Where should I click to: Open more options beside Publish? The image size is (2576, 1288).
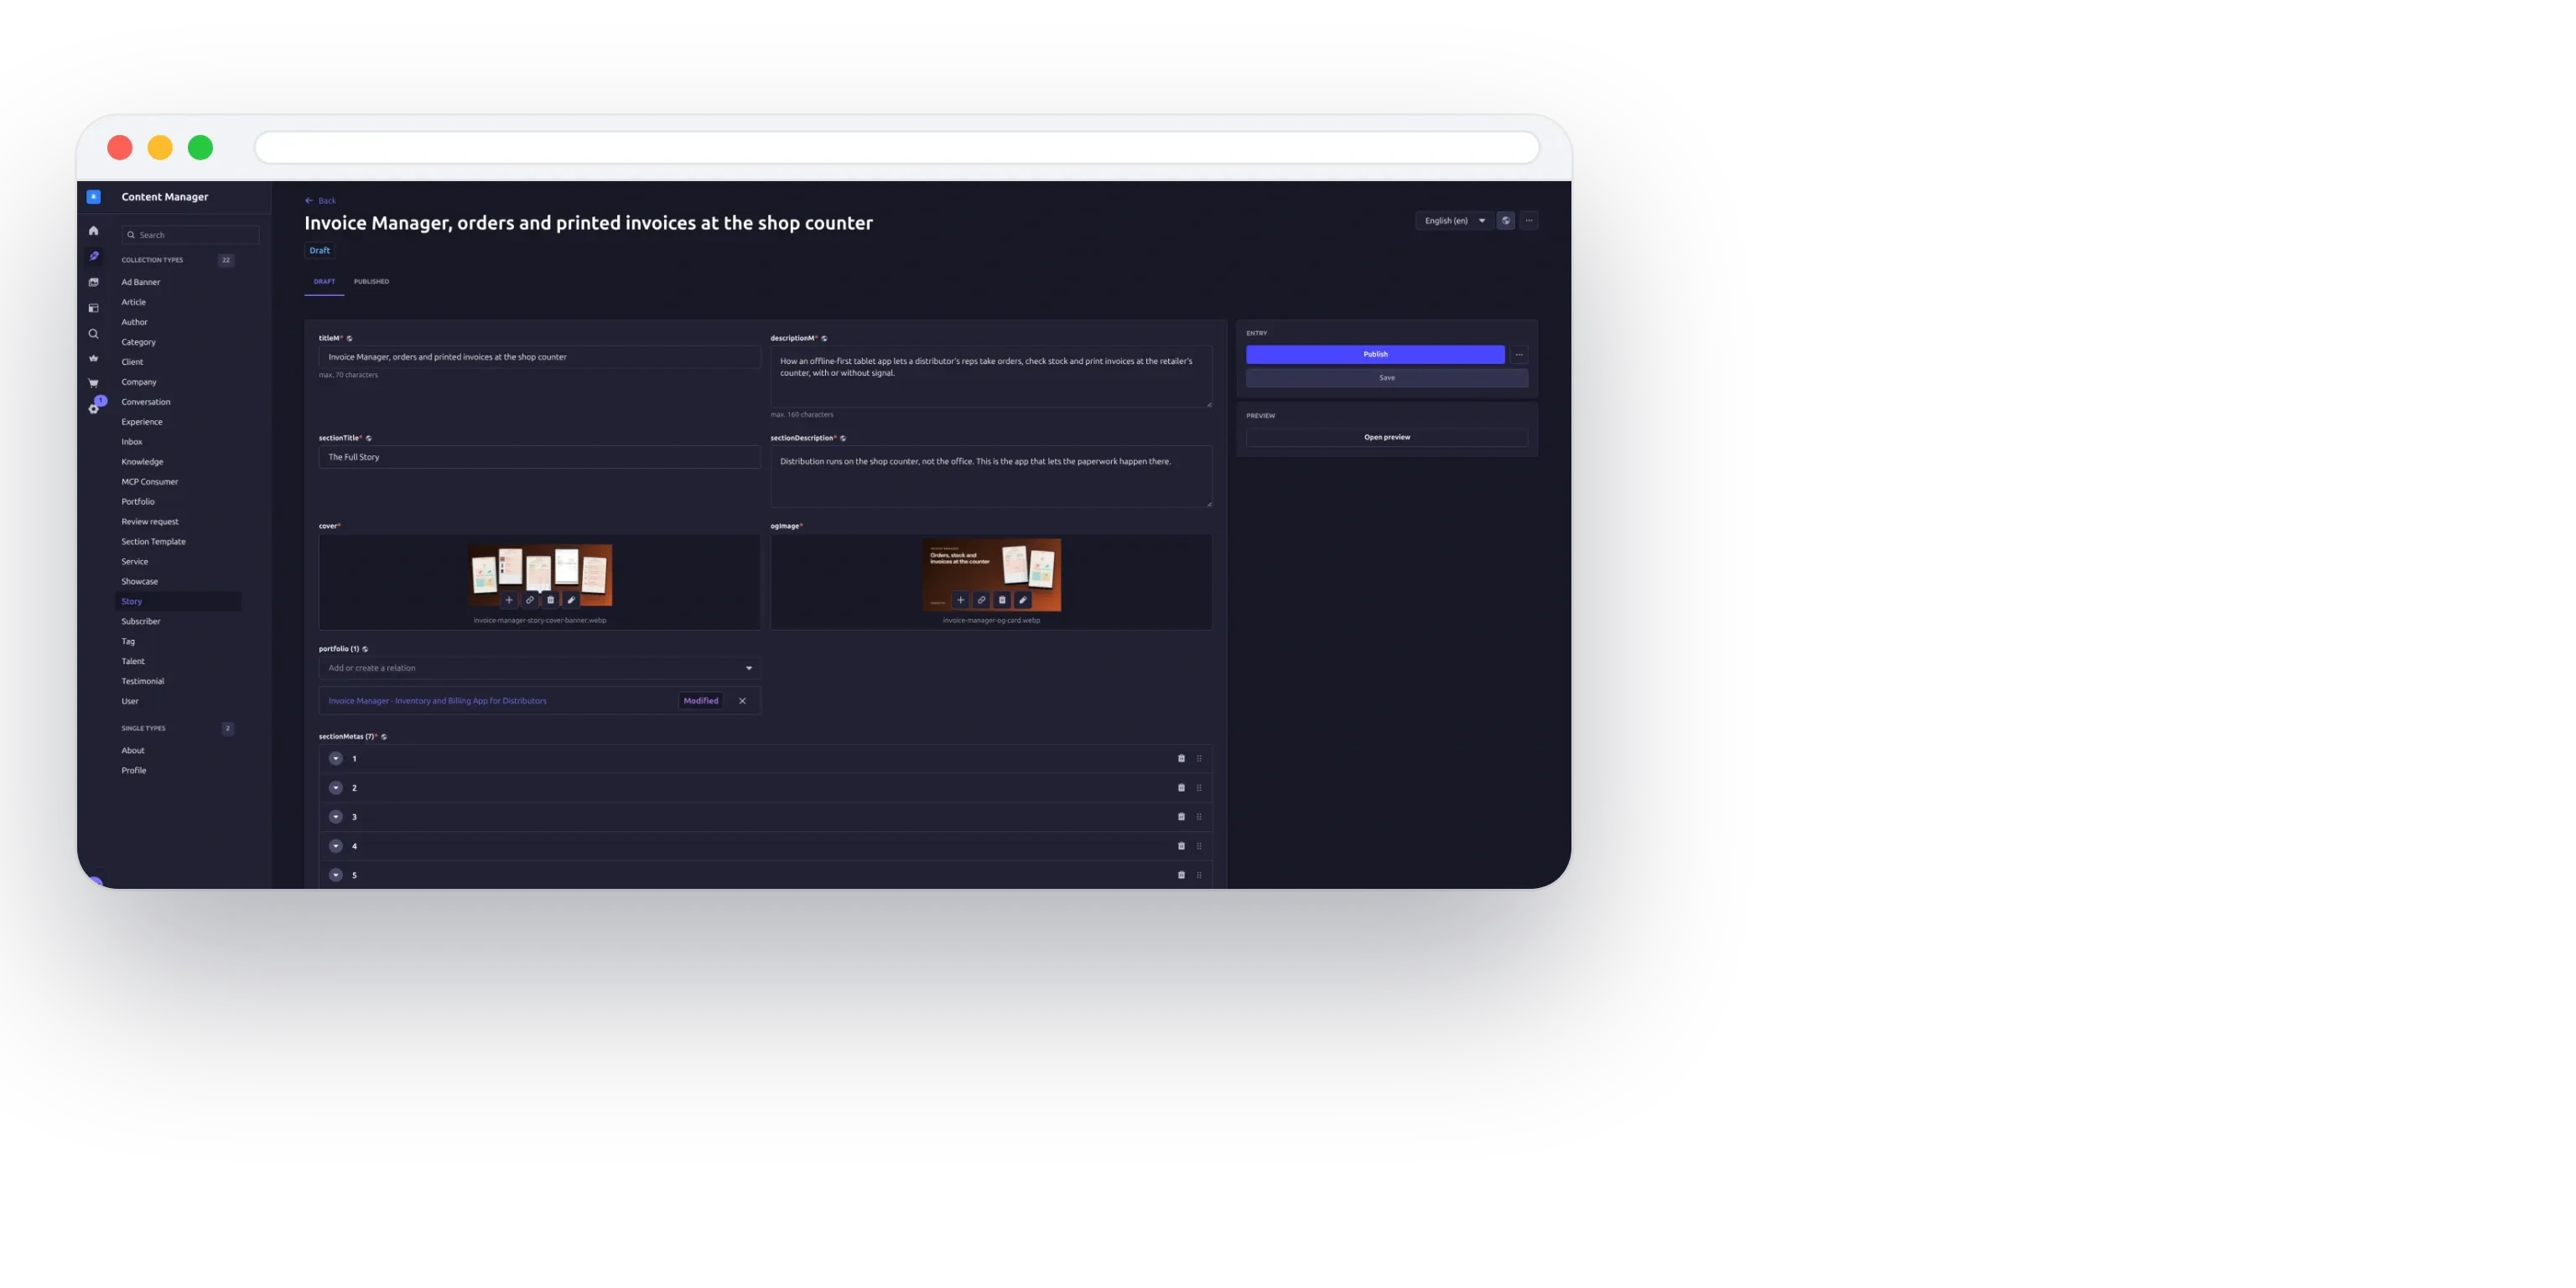1519,354
